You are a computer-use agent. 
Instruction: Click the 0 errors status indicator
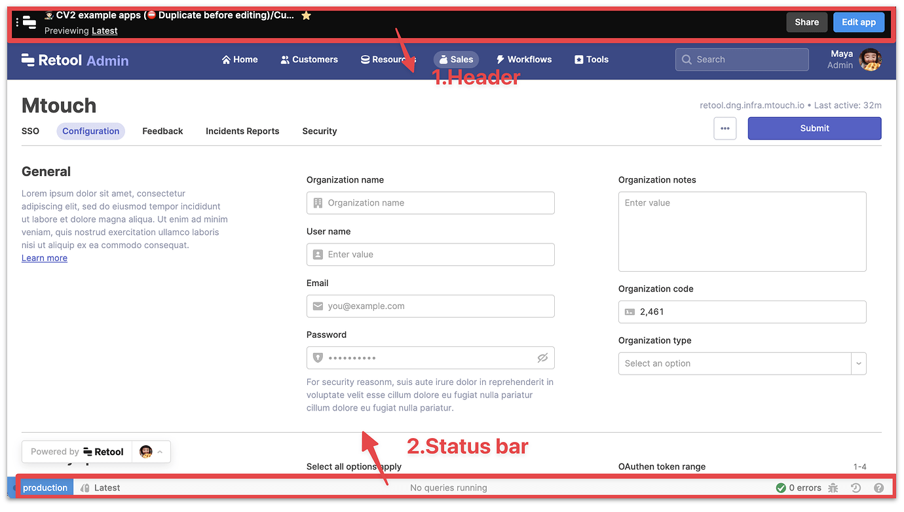[x=799, y=488]
